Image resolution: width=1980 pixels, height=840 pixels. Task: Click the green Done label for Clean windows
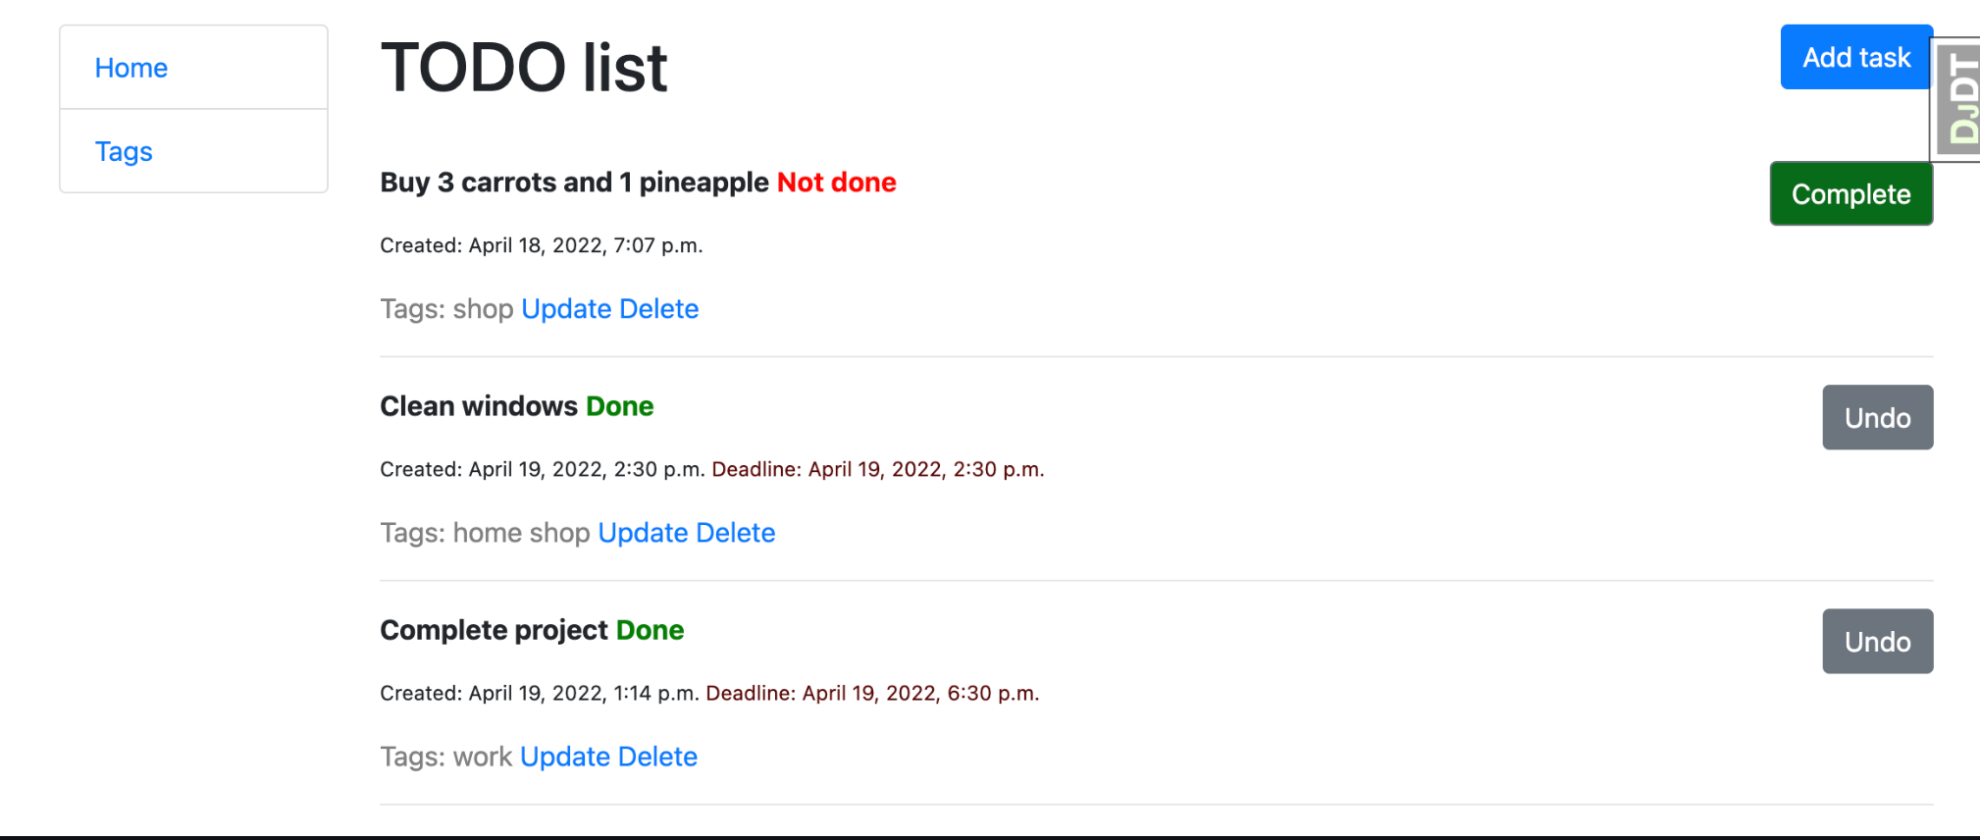point(619,406)
